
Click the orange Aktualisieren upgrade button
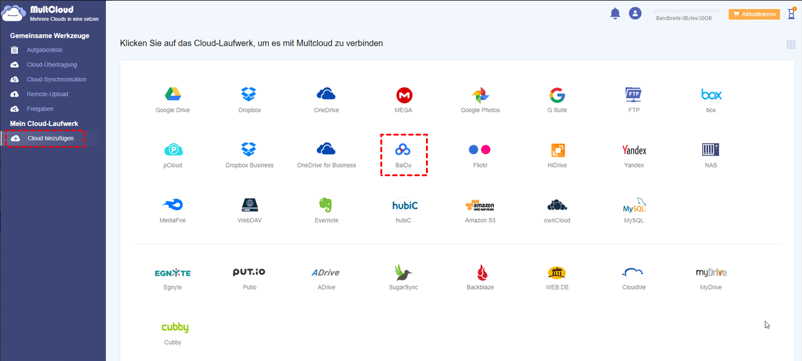pyautogui.click(x=754, y=14)
